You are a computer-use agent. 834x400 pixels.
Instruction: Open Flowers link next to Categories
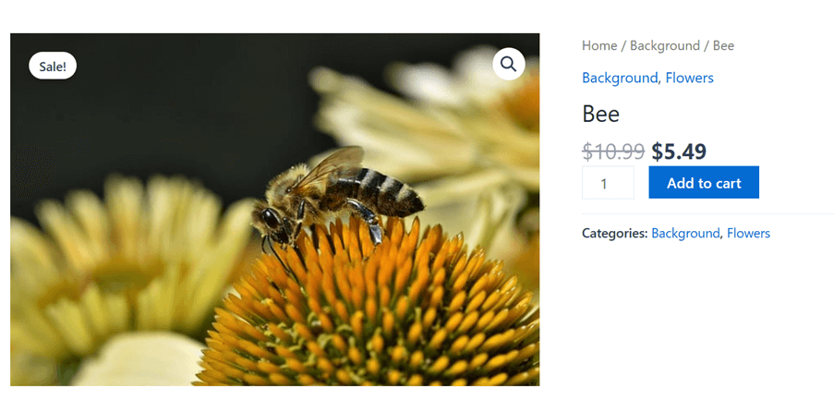[x=748, y=233]
